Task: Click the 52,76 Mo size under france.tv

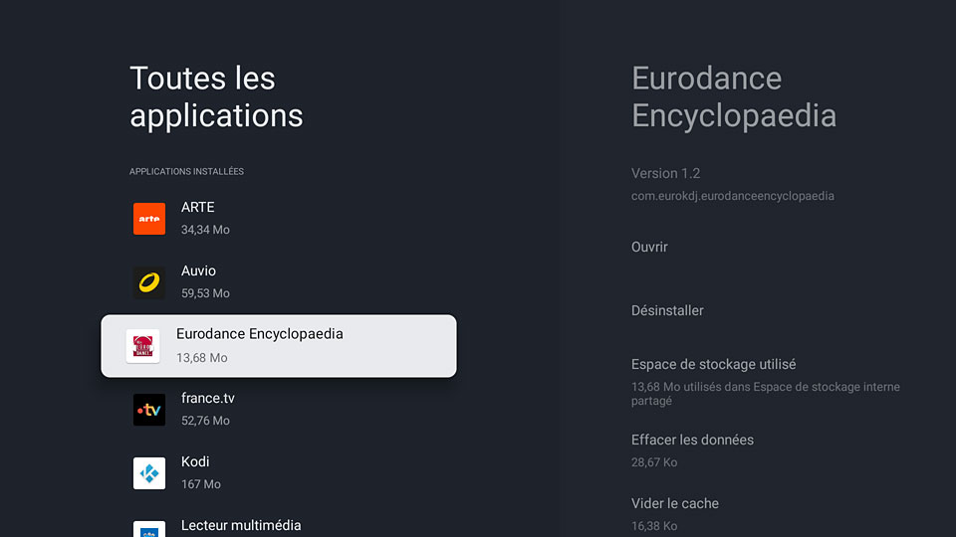Action: (x=205, y=421)
